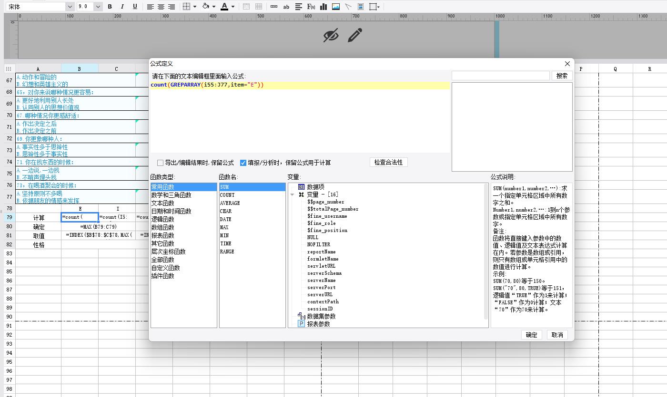Select cell containing =MAX(B79:C79)
Viewport: 667px width, 397px height.
[x=98, y=227]
